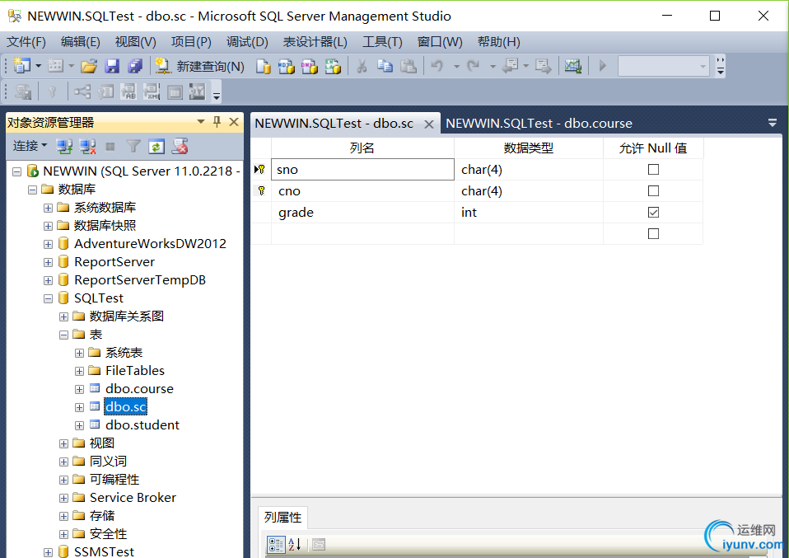
Task: Click the Generate Change Script icon
Action: coord(22,92)
